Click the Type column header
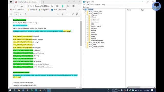Image resolution: width=164 pixels, height=92 pixels. point(142,10)
